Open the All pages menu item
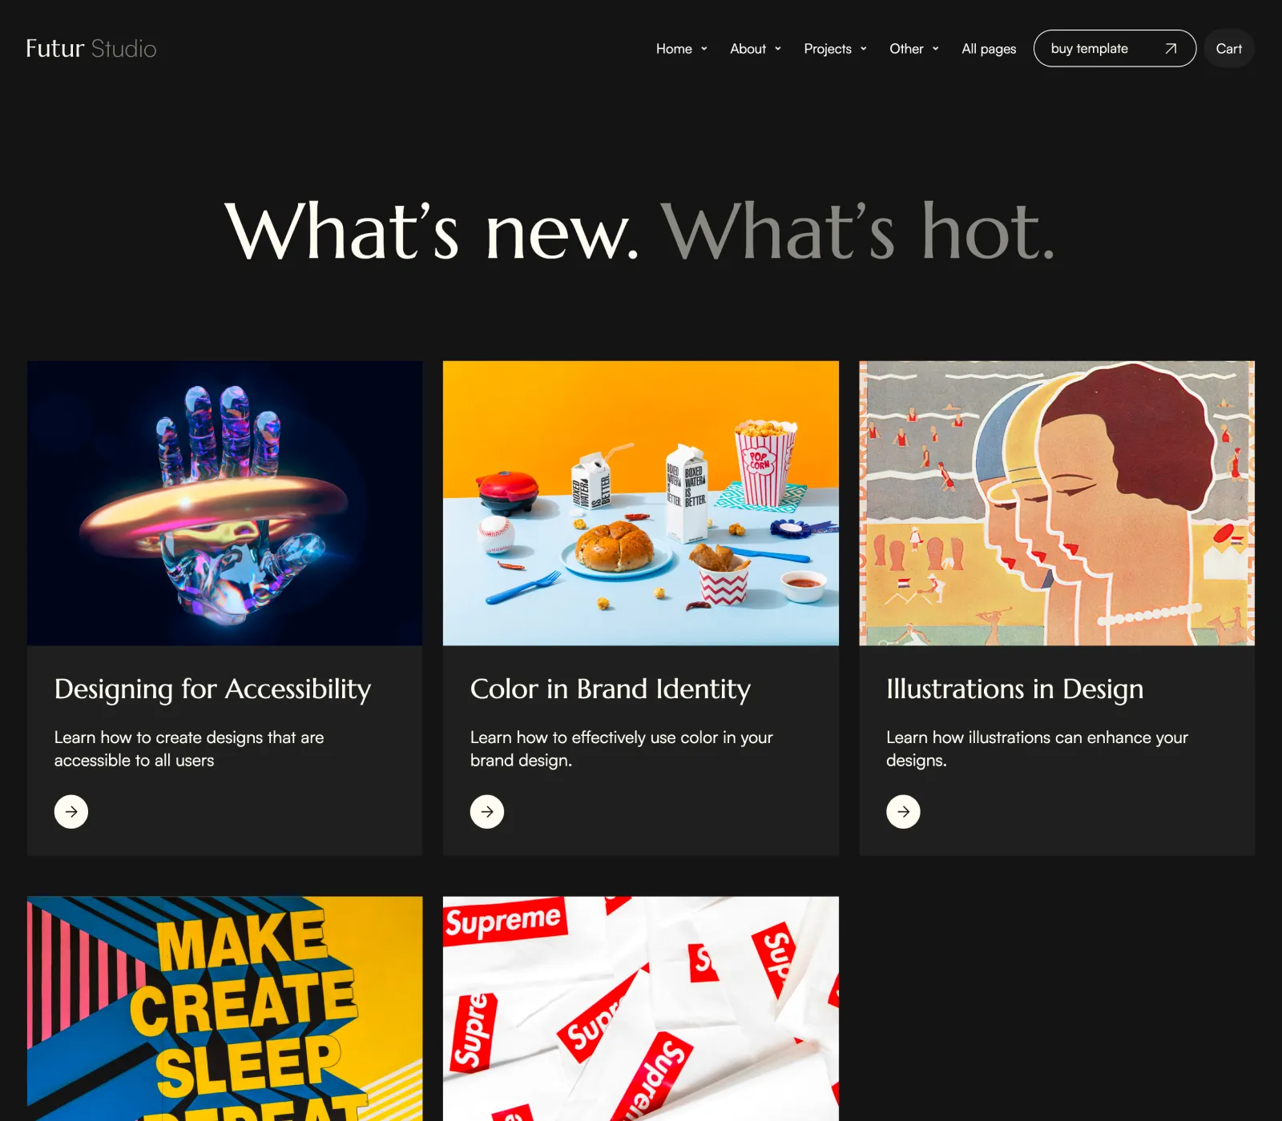This screenshot has width=1282, height=1121. (x=989, y=49)
